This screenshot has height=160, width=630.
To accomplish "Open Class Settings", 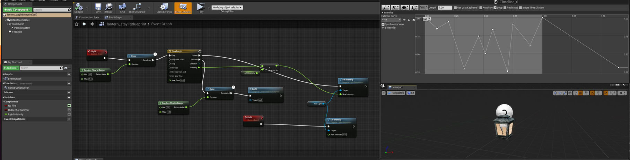I will pos(164,8).
